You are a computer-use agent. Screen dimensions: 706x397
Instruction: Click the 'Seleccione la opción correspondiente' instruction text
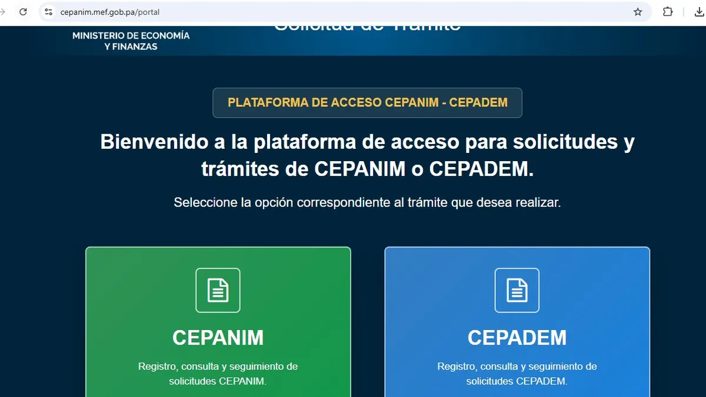coord(367,203)
